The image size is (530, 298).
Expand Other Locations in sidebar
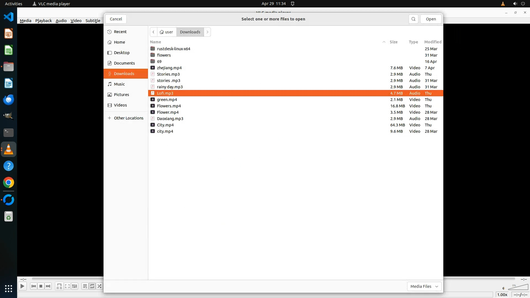coord(128,118)
